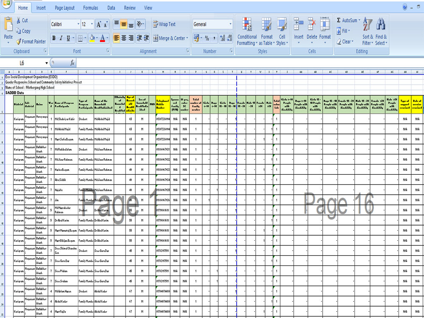Open text orientation options

click(140, 24)
